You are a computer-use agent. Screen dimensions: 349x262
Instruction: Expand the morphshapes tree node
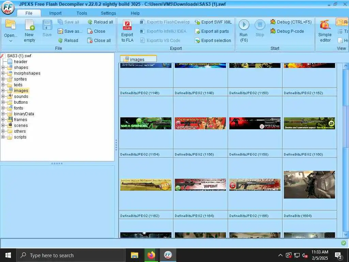[3, 73]
